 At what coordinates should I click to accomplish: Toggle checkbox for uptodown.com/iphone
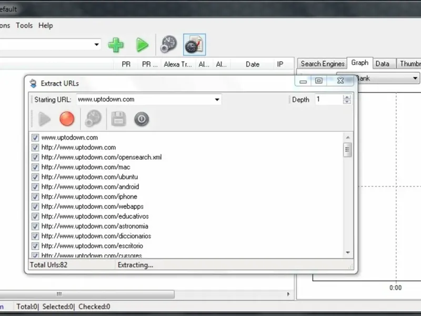tap(35, 196)
